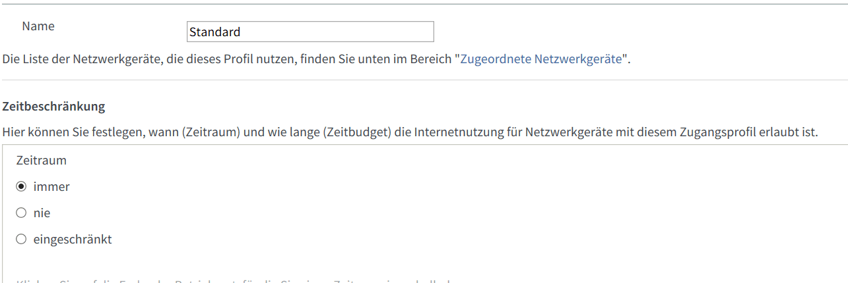Click the Zeitraum group title
The width and height of the screenshot is (848, 283).
[x=42, y=160]
